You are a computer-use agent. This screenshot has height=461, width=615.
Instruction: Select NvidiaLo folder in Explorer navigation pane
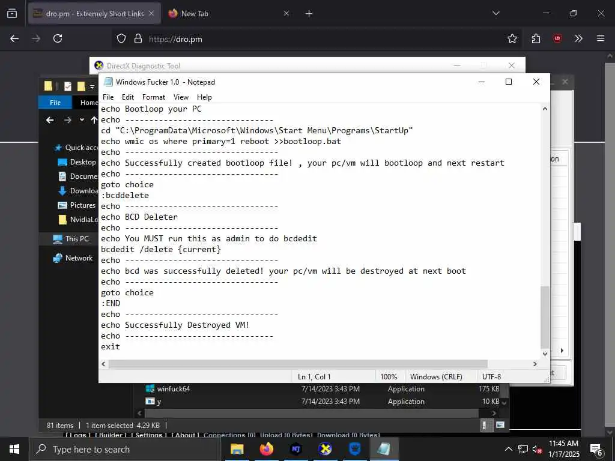[x=77, y=220]
